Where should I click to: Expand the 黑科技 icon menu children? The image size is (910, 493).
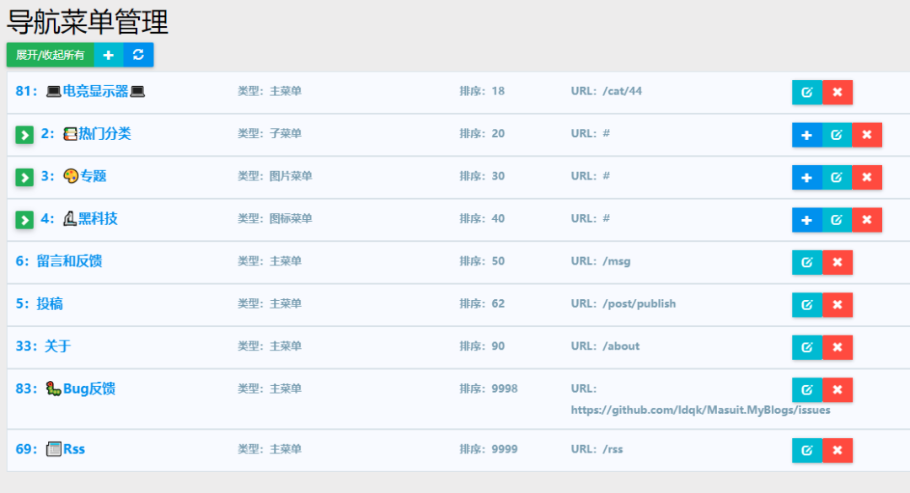[24, 219]
